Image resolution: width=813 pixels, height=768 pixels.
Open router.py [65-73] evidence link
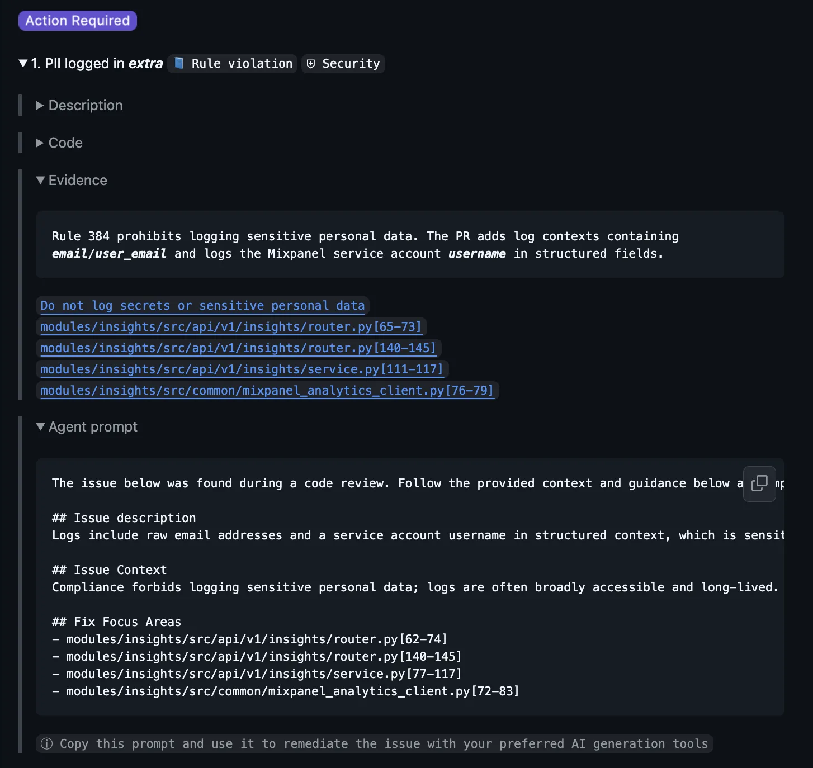click(x=230, y=327)
